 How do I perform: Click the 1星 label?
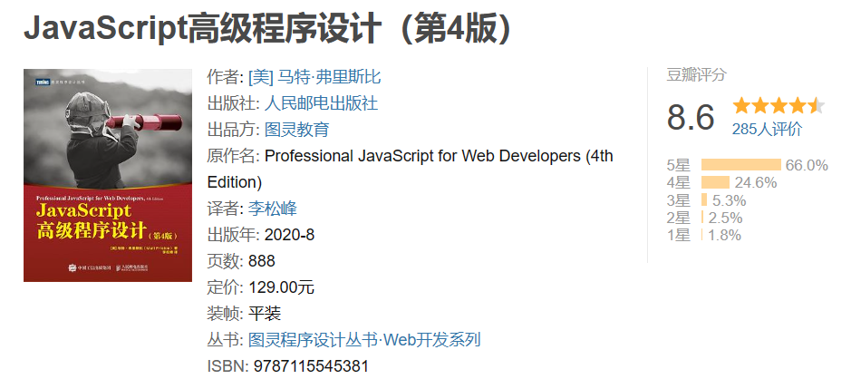[x=679, y=235]
